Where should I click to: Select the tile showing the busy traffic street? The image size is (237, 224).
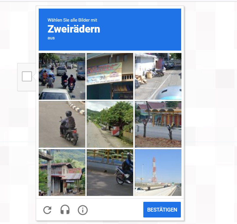coord(62,76)
